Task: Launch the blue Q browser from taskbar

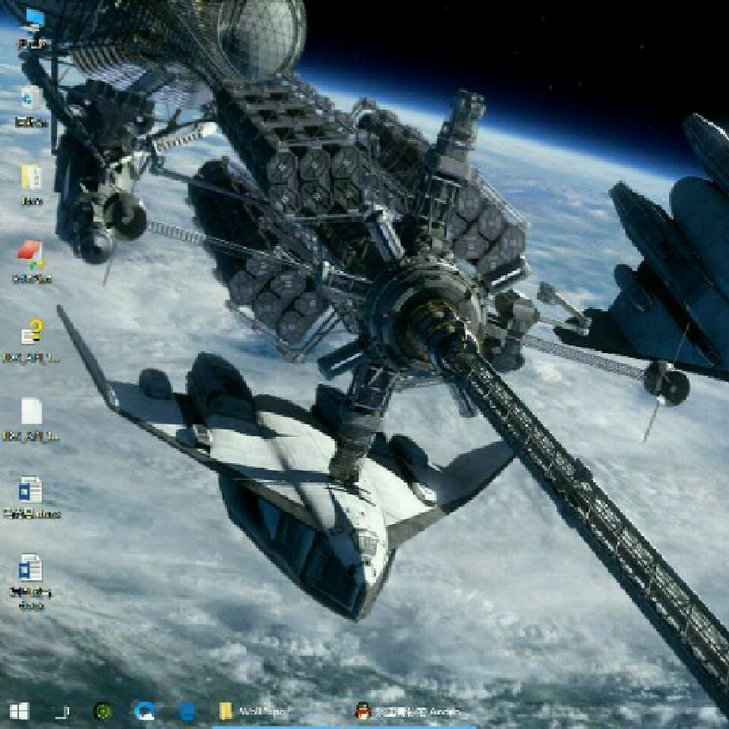Action: [144, 711]
